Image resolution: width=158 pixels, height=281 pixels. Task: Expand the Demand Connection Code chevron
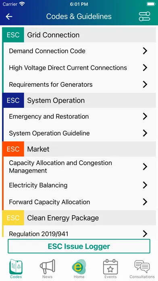point(145,51)
